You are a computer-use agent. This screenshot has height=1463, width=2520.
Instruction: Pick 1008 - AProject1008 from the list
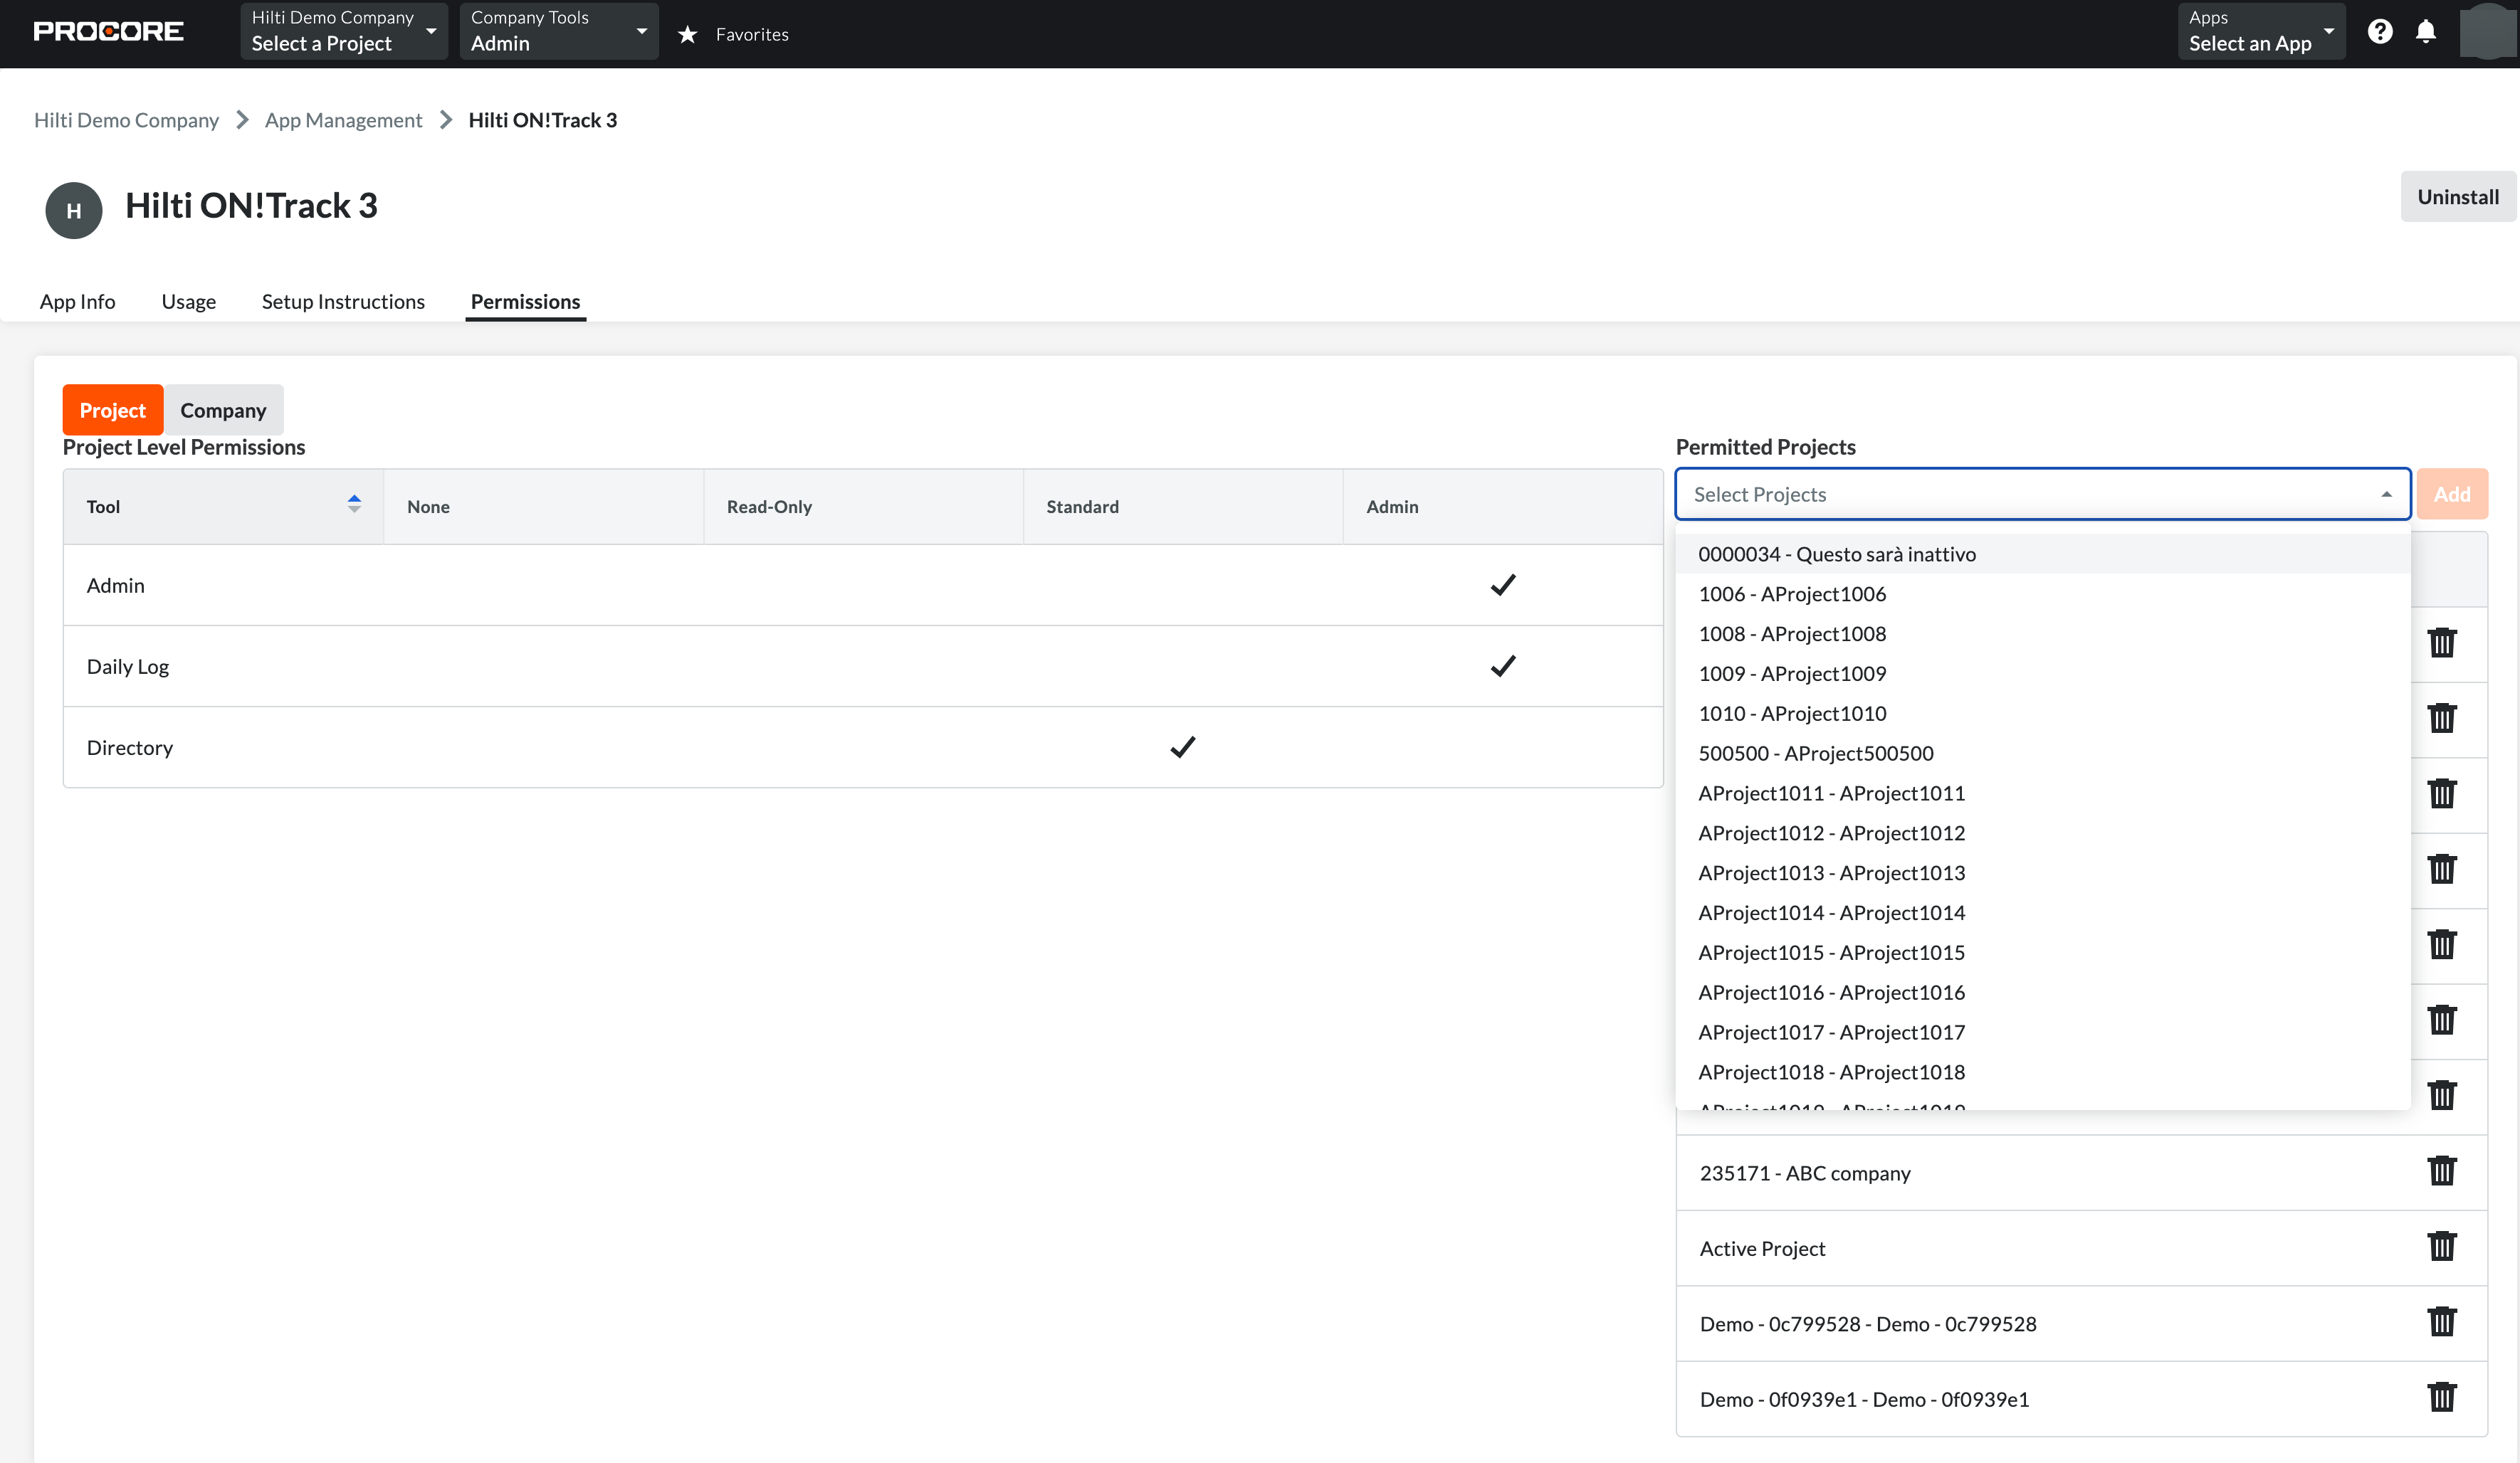(x=2043, y=633)
